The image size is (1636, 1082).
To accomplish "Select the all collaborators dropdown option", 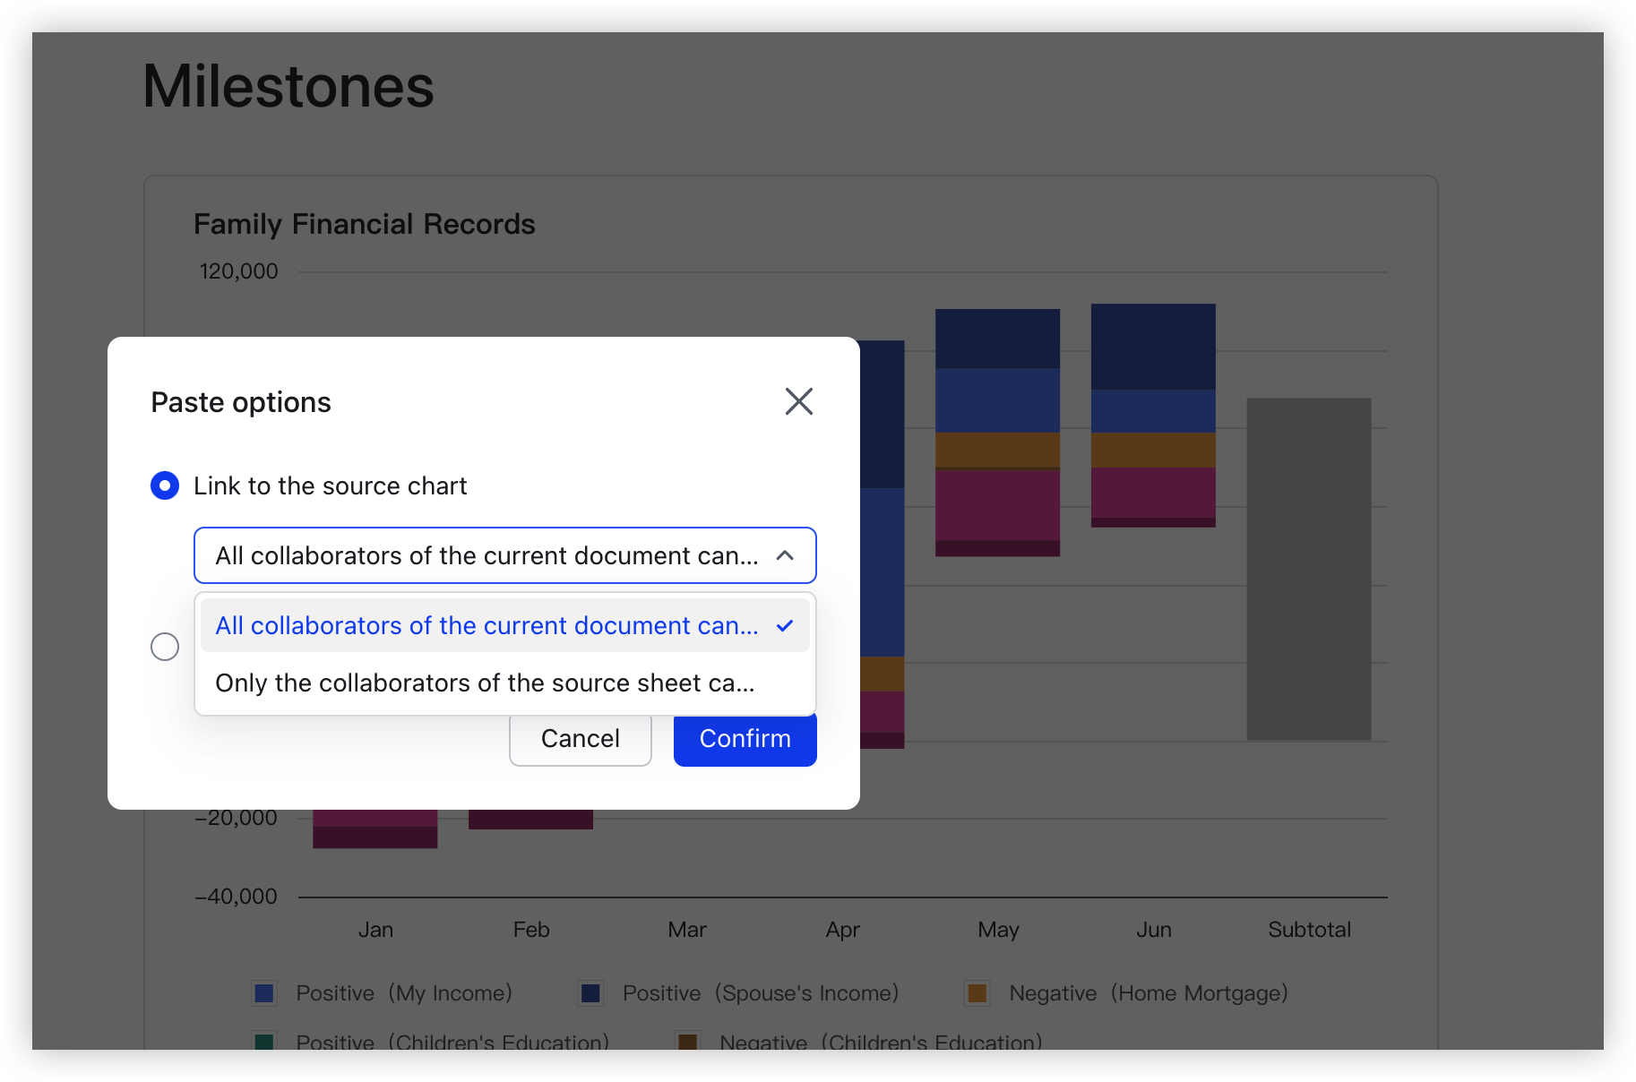I will coord(485,625).
